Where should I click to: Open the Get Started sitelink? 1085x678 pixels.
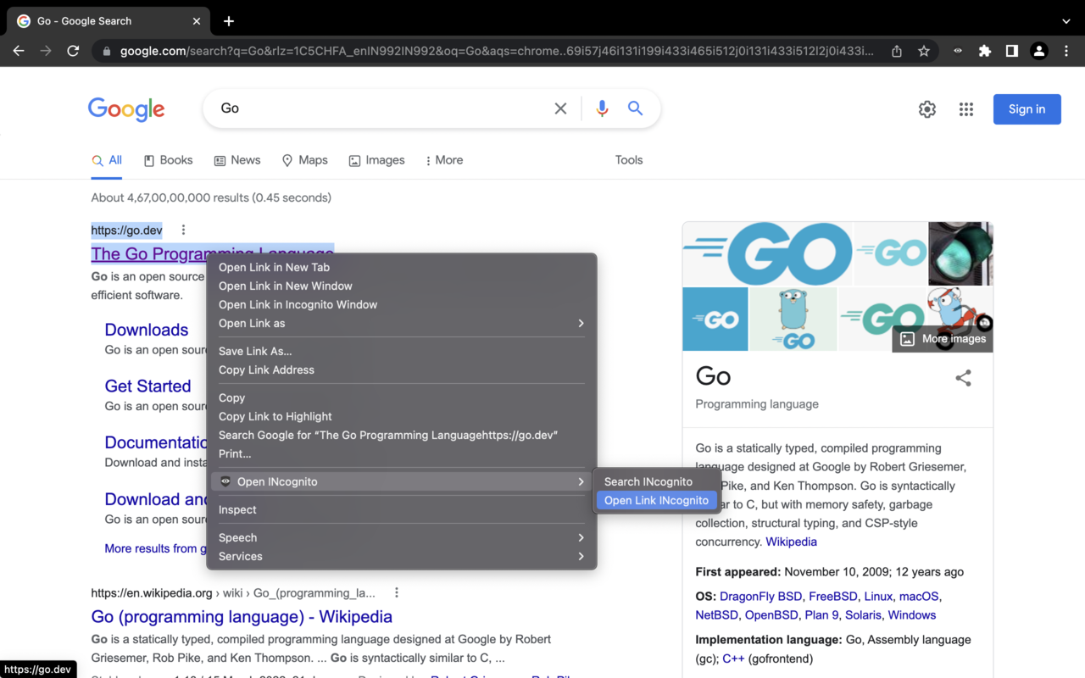pos(147,386)
